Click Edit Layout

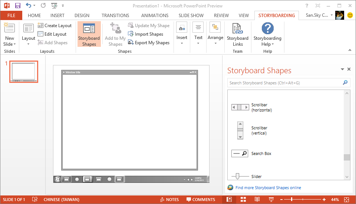(x=52, y=34)
